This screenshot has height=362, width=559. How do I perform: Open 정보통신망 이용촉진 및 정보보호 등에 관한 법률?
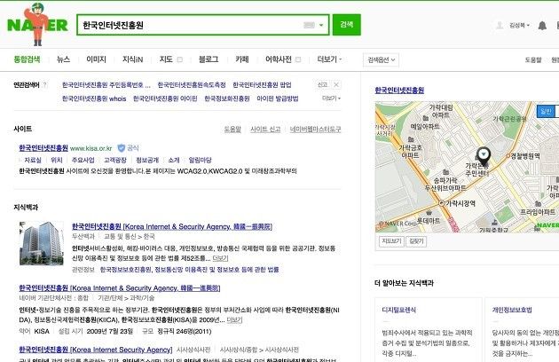tap(217, 270)
